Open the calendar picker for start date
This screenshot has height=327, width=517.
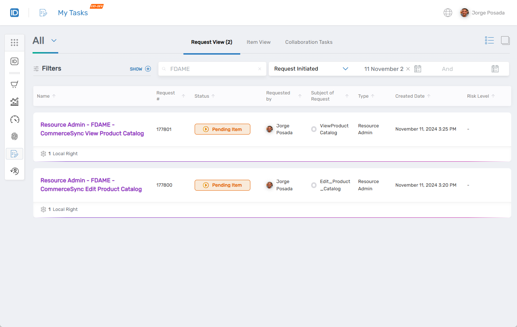pos(418,69)
